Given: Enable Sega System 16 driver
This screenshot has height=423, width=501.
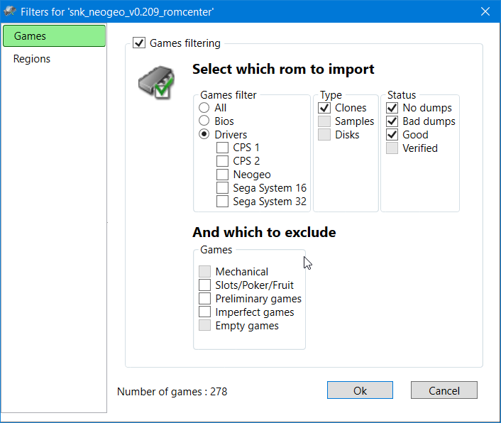Looking at the screenshot, I should [223, 188].
